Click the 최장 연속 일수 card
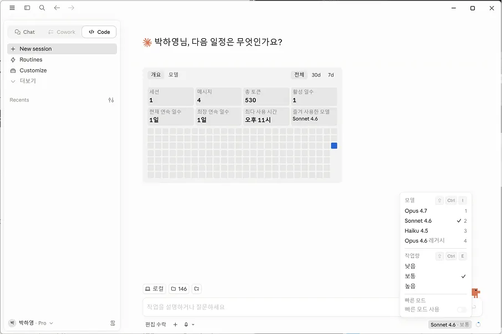 click(218, 116)
